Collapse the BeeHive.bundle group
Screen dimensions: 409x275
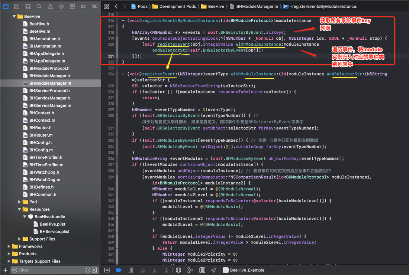(x=25, y=217)
